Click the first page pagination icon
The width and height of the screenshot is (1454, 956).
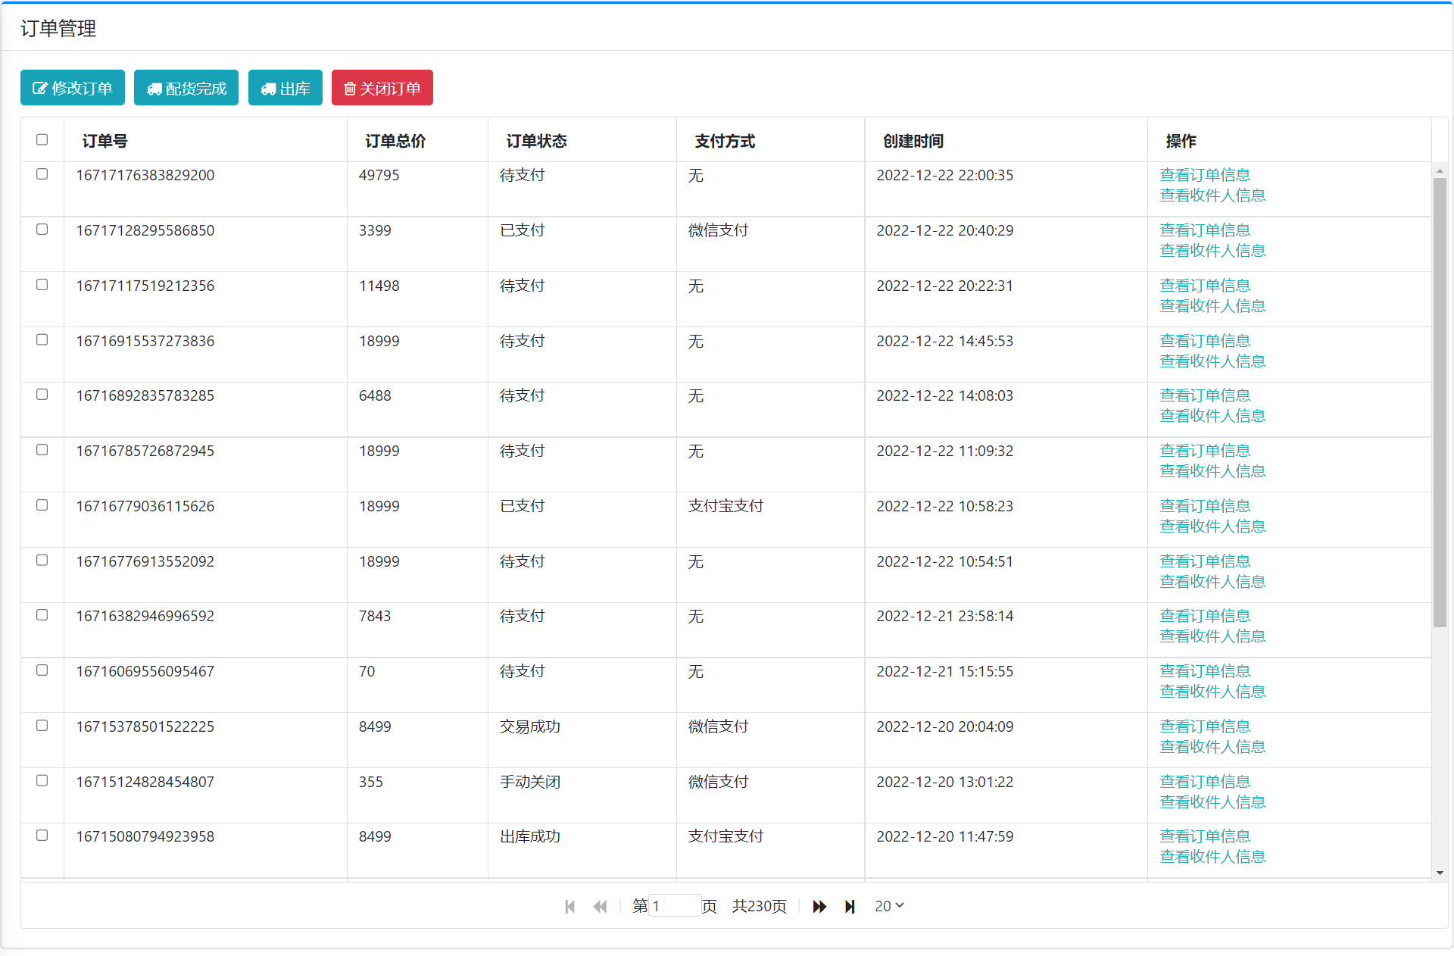point(569,907)
